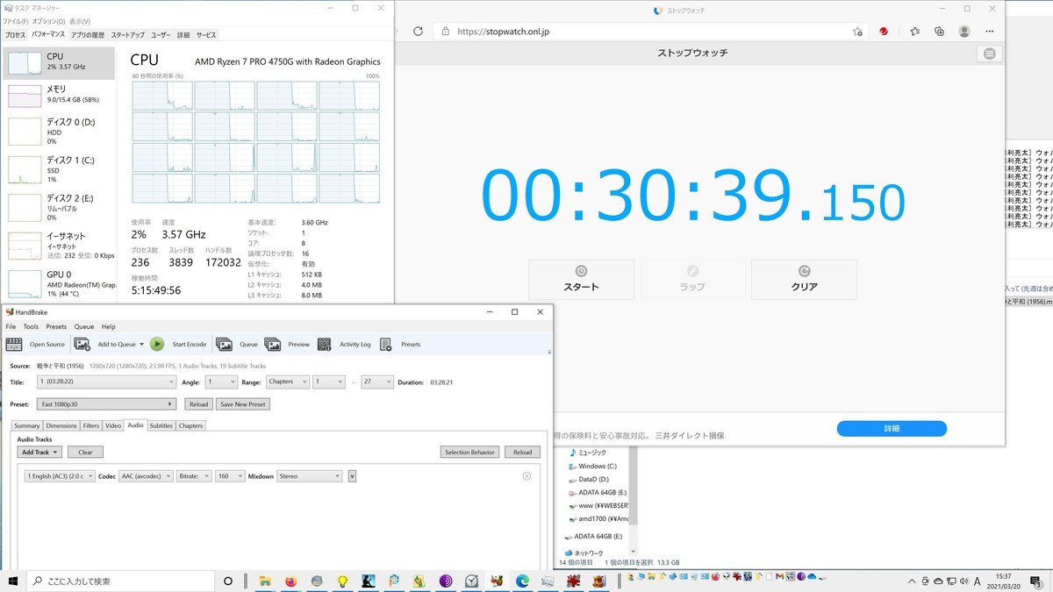Viewport: 1053px width, 592px height.
Task: Select メモリ in Task Manager sidebar
Action: point(60,94)
